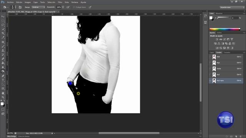Image resolution: width=246 pixels, height=138 pixels.
Task: Select the Type tool
Action: [3, 80]
